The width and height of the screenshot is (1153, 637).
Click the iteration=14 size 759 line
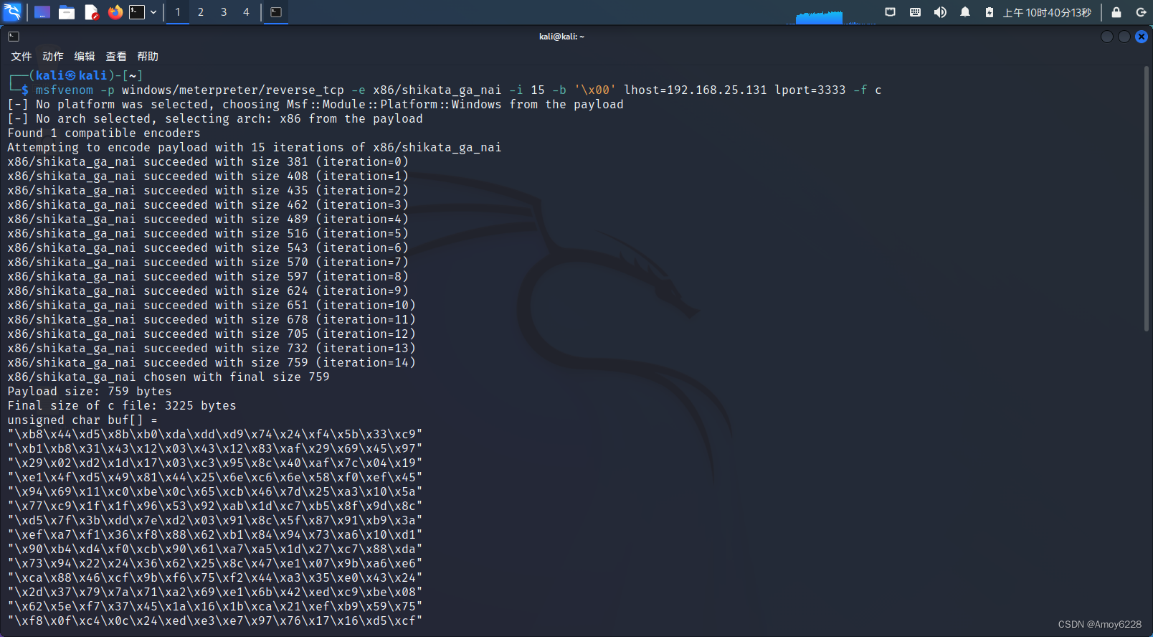coord(212,362)
